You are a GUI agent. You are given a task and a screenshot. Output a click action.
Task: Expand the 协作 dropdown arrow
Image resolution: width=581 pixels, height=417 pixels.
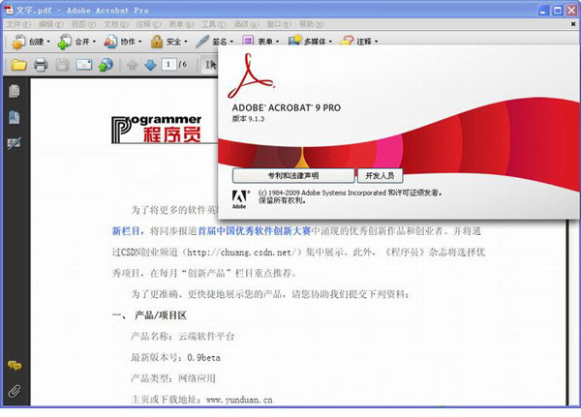(x=140, y=42)
